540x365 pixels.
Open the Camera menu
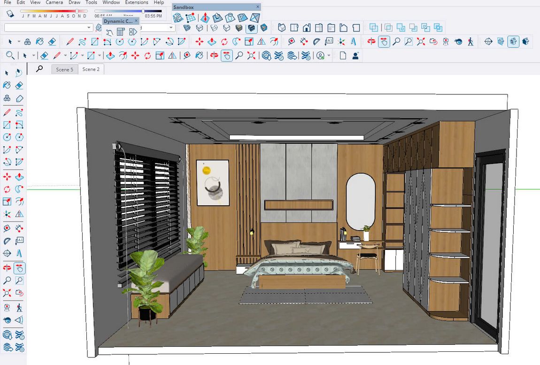click(x=54, y=2)
